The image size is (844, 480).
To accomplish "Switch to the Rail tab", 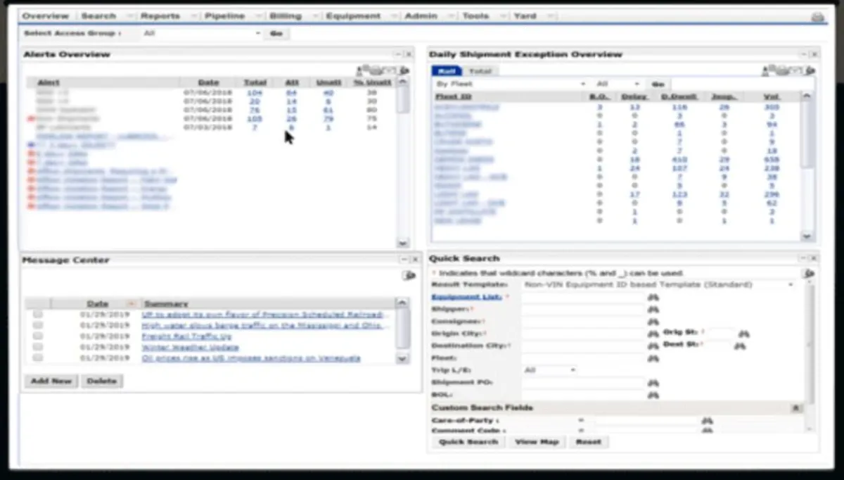I will click(447, 71).
